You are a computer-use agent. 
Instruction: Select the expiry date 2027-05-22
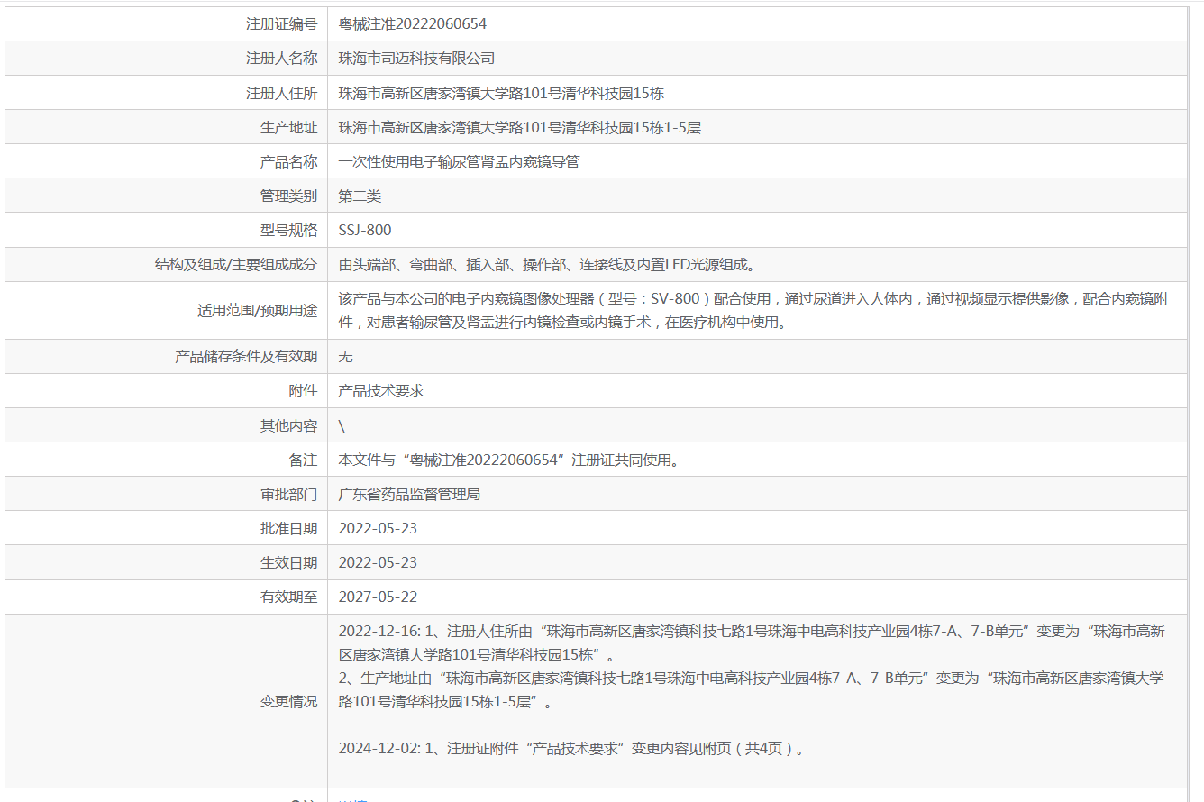[379, 597]
